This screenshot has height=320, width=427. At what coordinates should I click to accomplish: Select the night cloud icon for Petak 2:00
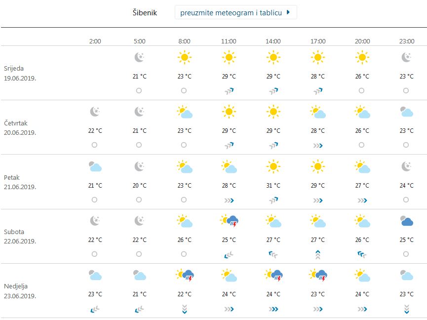94,166
